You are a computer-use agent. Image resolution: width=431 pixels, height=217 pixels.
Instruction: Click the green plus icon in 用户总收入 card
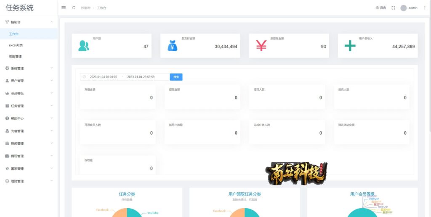click(350, 46)
